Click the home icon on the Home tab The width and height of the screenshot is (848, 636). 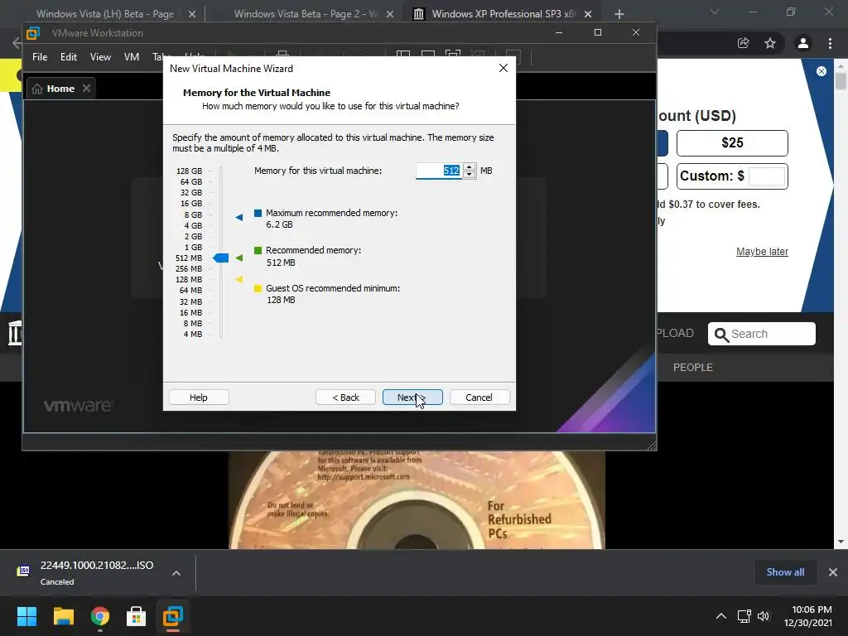[x=37, y=89]
